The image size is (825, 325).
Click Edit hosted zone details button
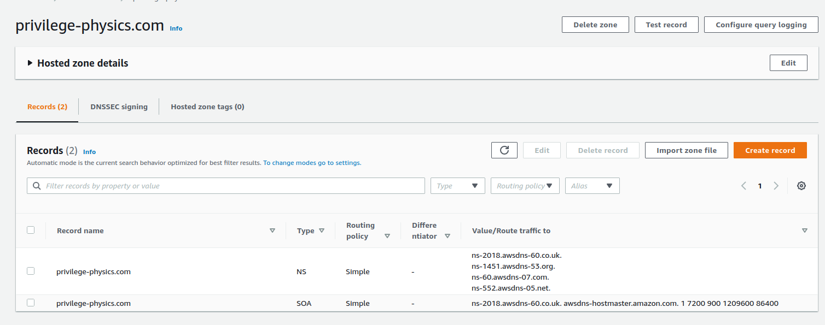pos(788,63)
